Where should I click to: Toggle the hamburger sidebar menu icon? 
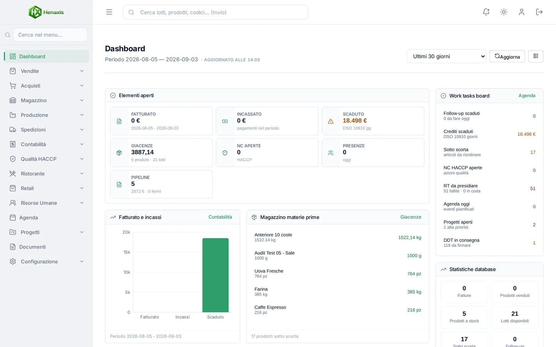(109, 12)
